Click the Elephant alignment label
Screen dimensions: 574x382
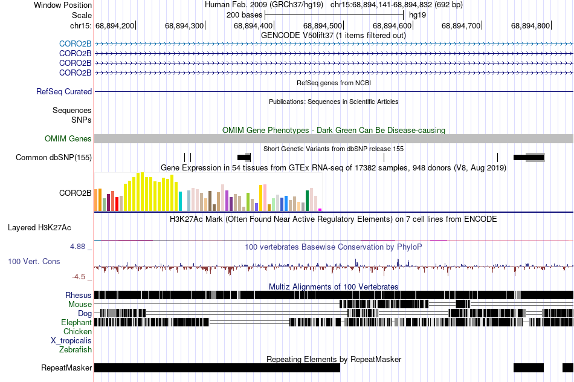click(76, 323)
